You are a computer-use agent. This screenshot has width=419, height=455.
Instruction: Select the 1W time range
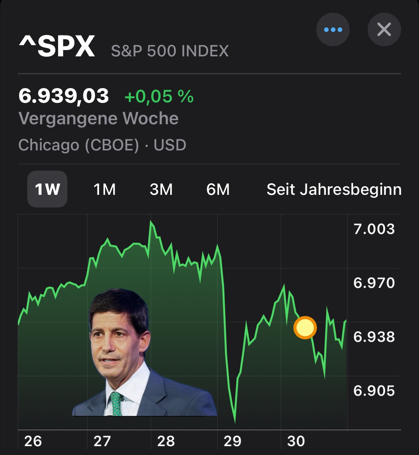click(47, 189)
